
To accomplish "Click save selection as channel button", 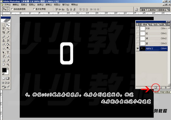I will tap(156, 87).
